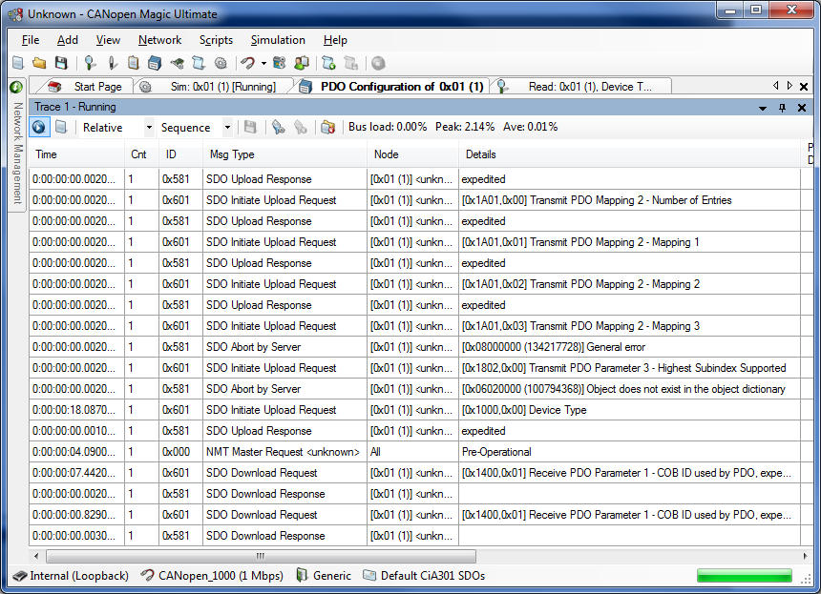The height and width of the screenshot is (594, 821).
Task: Click the trace filter funnel icon
Action: point(278,127)
